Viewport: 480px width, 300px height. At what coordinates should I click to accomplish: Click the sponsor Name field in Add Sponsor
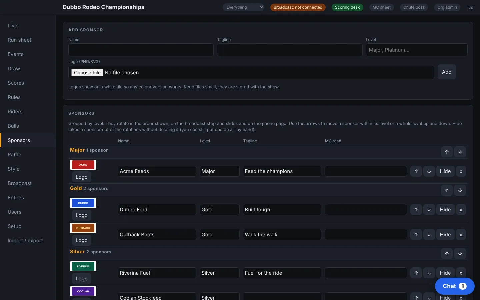coord(141,50)
